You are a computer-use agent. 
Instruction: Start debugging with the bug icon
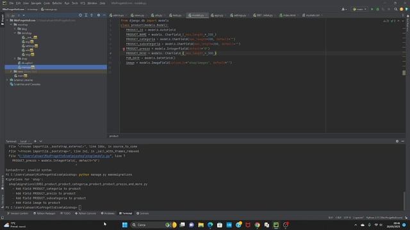pyautogui.click(x=377, y=9)
